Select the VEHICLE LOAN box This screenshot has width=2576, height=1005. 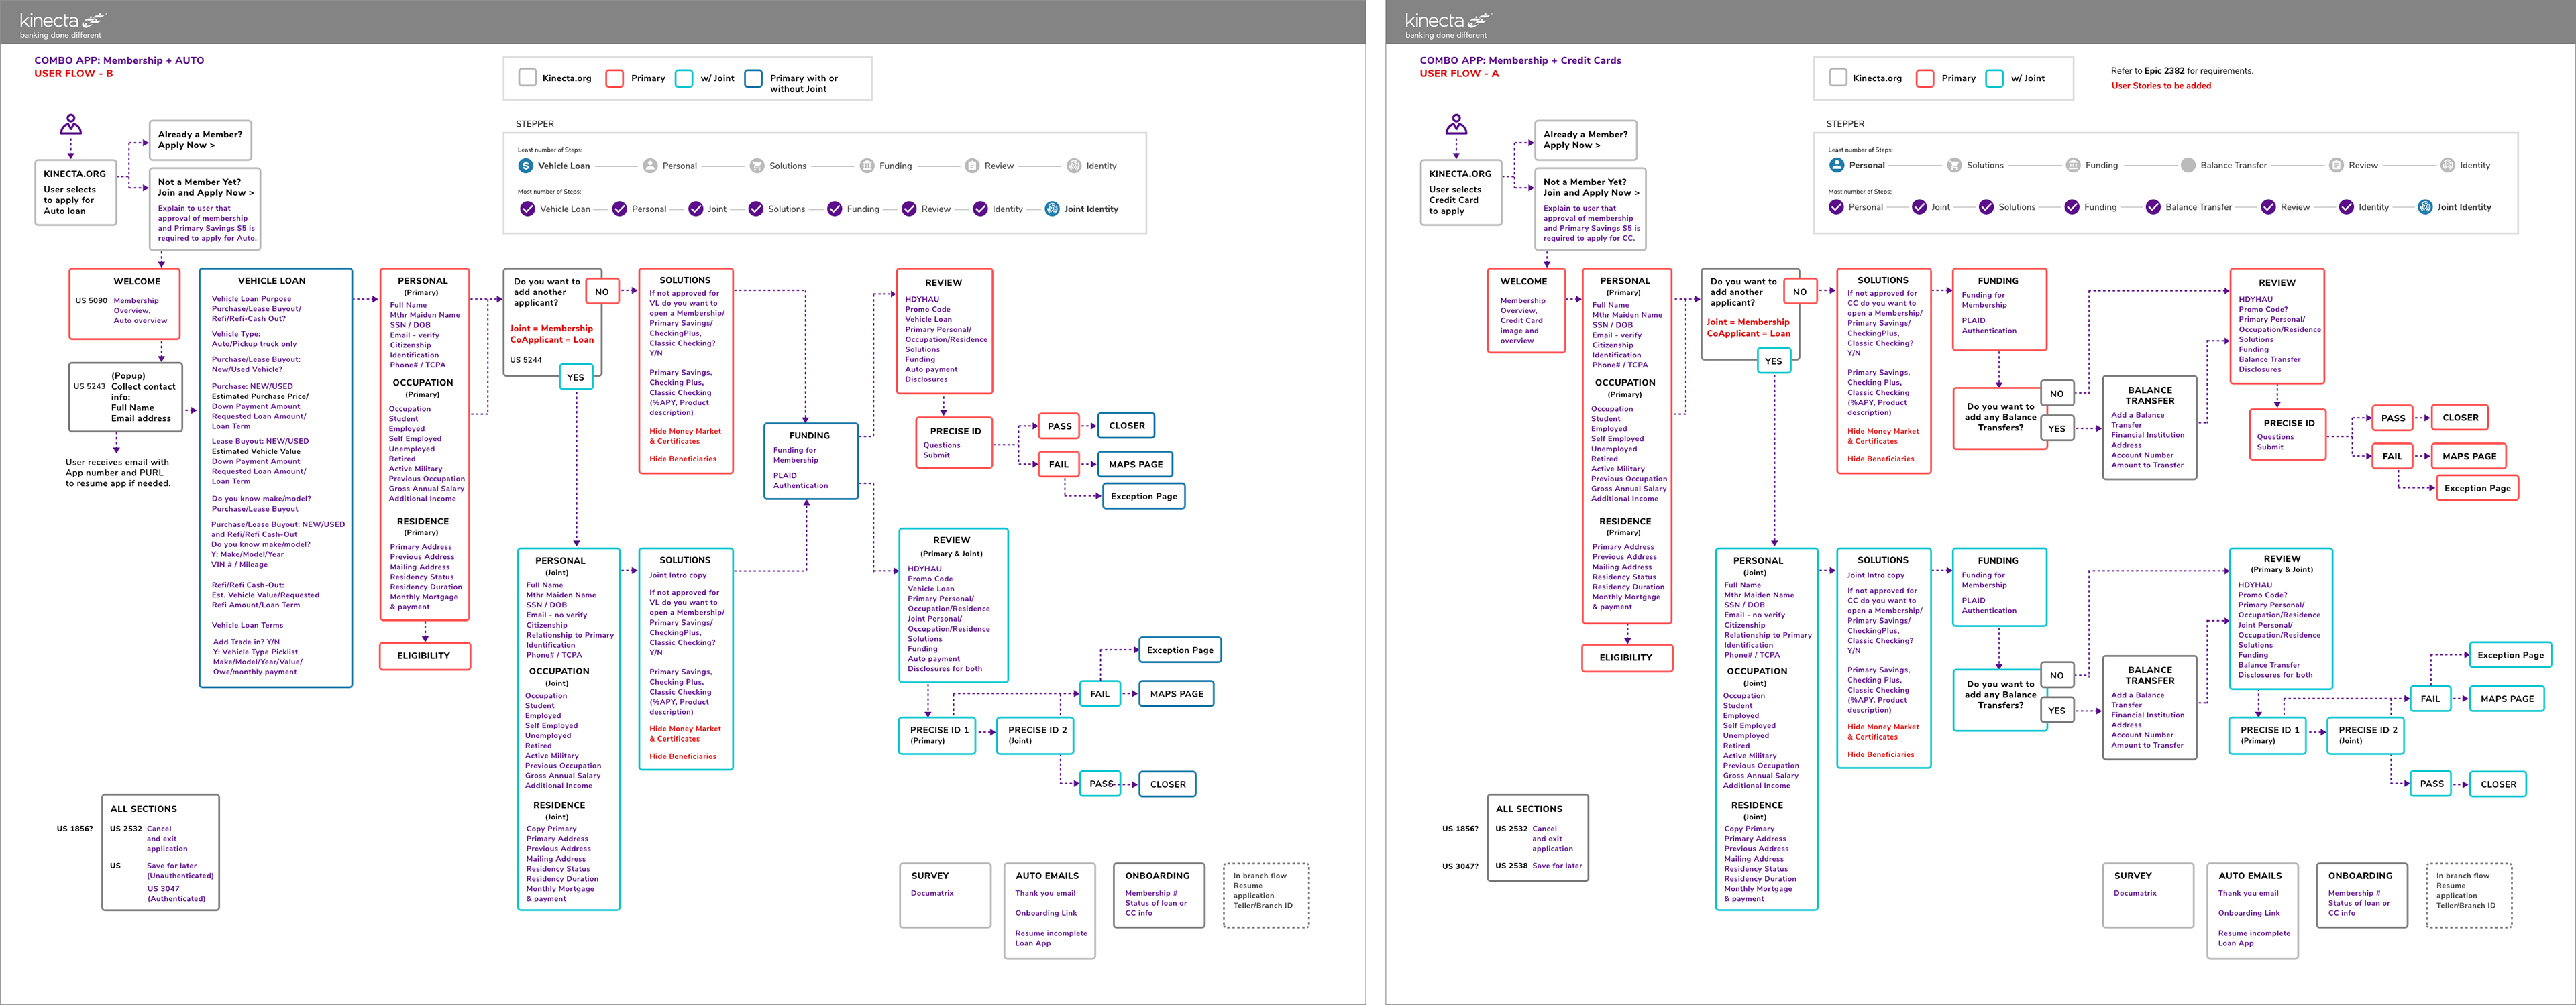[x=276, y=477]
